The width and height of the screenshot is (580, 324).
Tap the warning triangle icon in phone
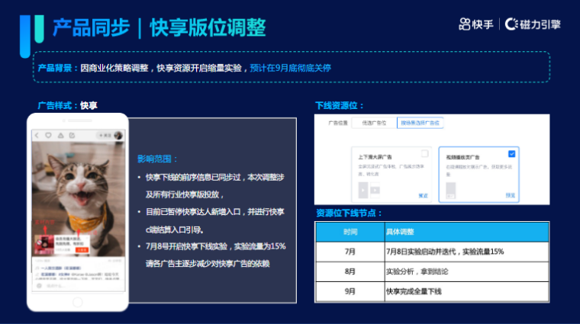[59, 135]
